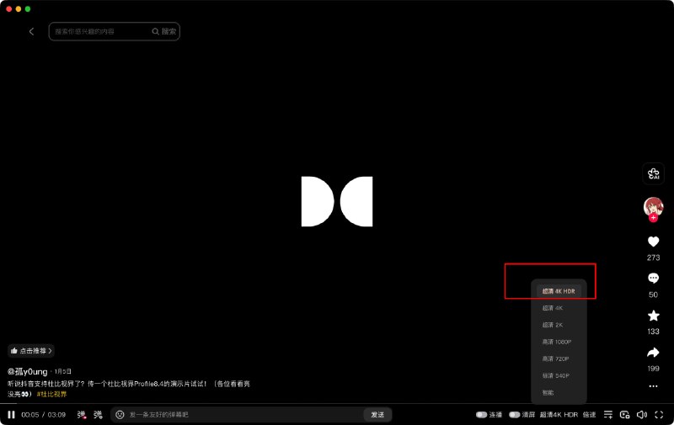
Task: Go back with the left arrow icon
Action: (31, 31)
